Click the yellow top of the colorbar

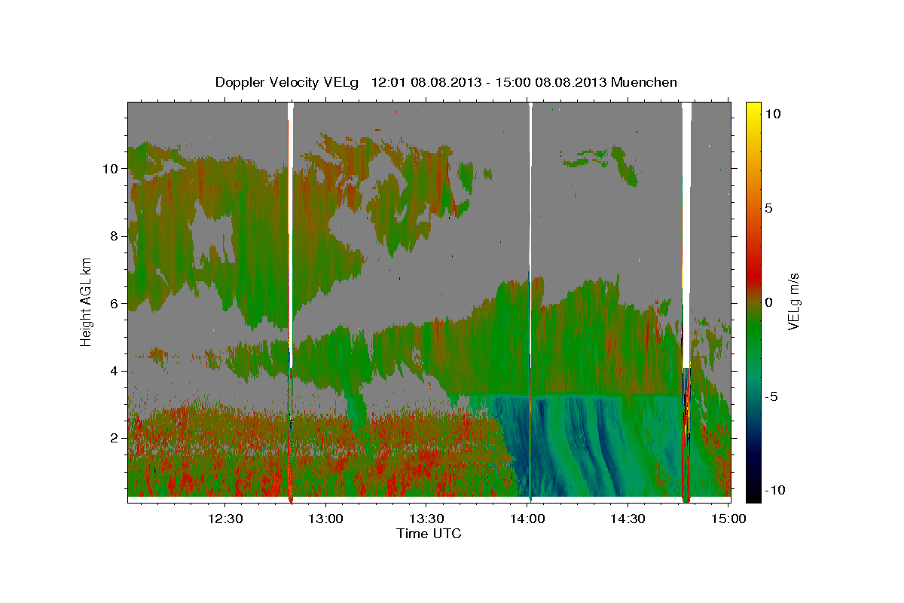[753, 109]
